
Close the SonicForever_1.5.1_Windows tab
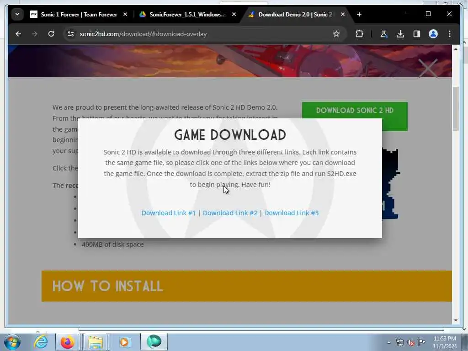(x=234, y=14)
